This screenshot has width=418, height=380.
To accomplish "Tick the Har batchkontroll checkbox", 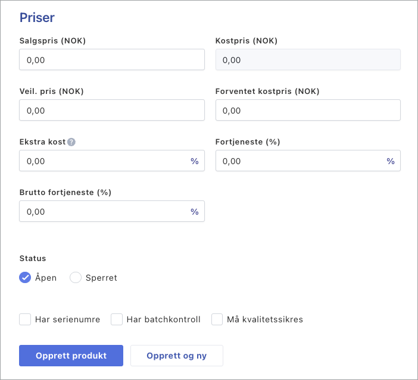I will click(x=117, y=319).
